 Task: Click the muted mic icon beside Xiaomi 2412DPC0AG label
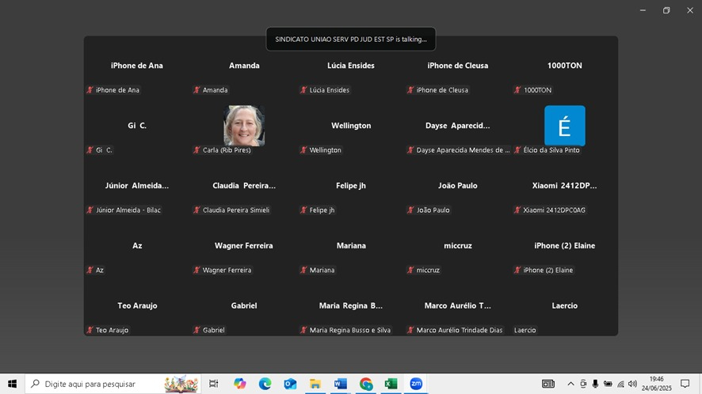pos(517,210)
